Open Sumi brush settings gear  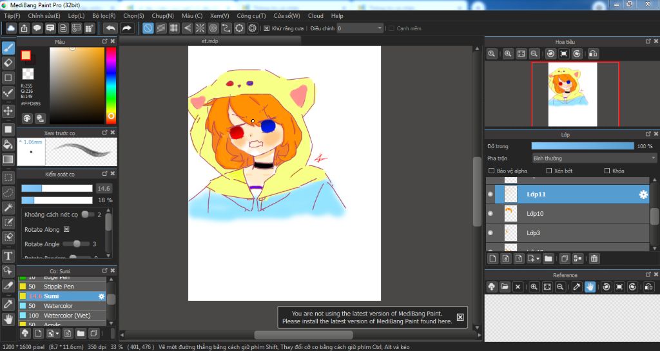101,296
